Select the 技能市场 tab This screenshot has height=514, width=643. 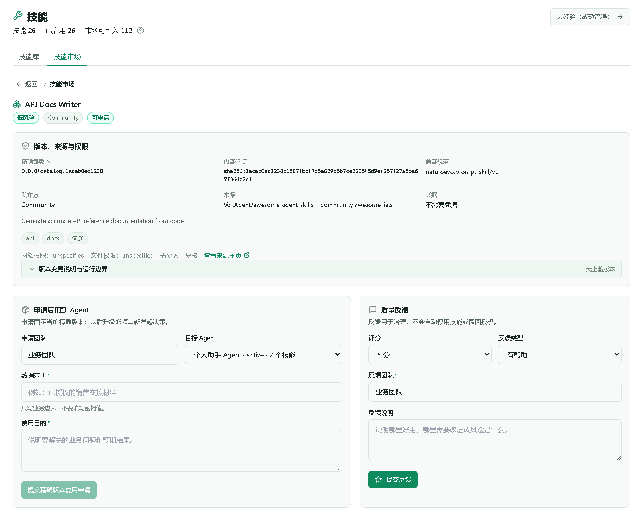[x=67, y=57]
